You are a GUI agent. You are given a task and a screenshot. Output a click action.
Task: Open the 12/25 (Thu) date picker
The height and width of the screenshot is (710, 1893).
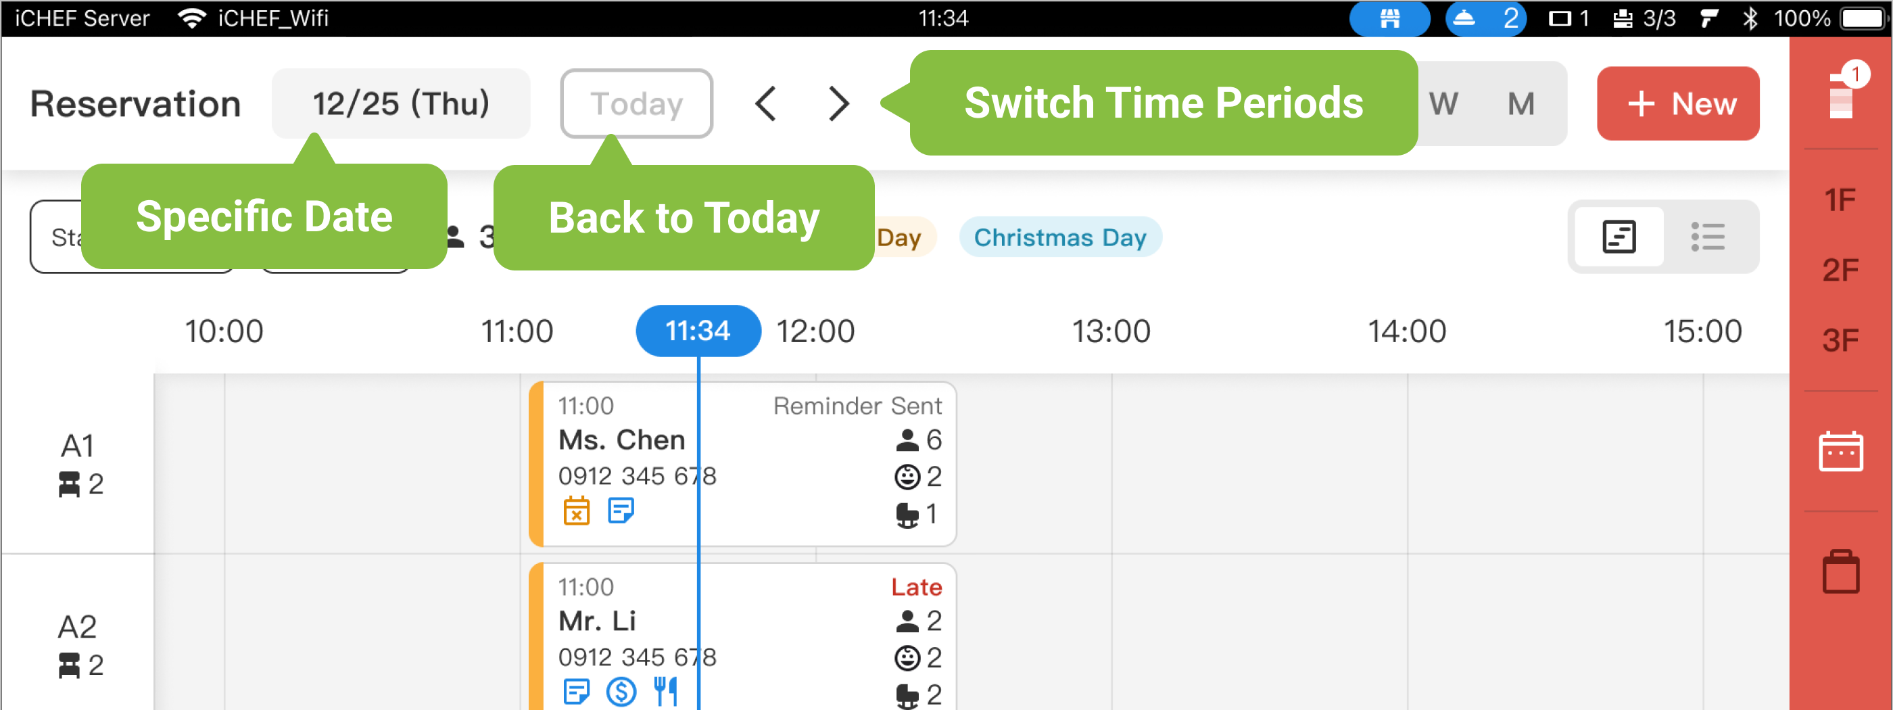tap(400, 103)
